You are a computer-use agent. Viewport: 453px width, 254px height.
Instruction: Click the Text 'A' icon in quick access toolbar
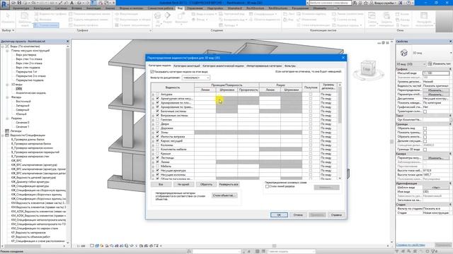click(72, 3)
